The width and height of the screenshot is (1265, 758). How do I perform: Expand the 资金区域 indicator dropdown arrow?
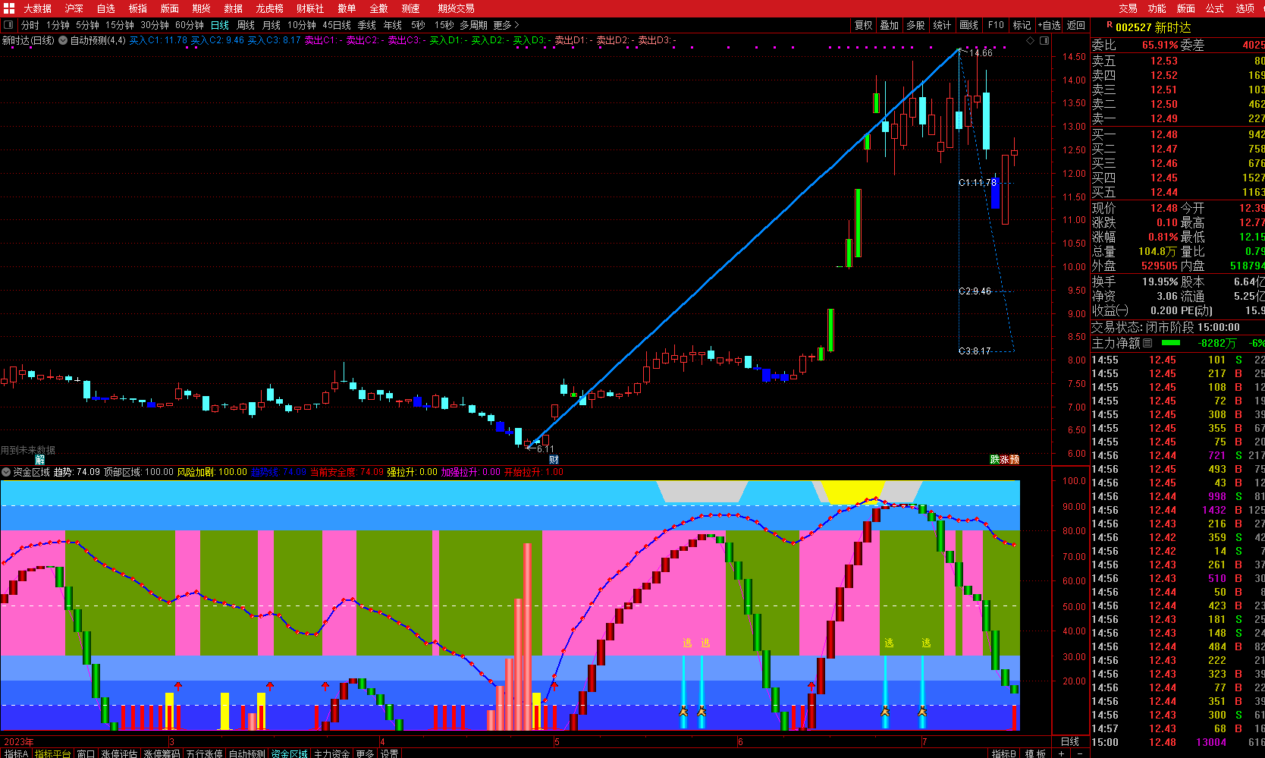(x=6, y=472)
